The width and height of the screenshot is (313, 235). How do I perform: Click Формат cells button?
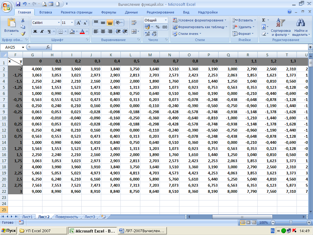(x=243, y=34)
